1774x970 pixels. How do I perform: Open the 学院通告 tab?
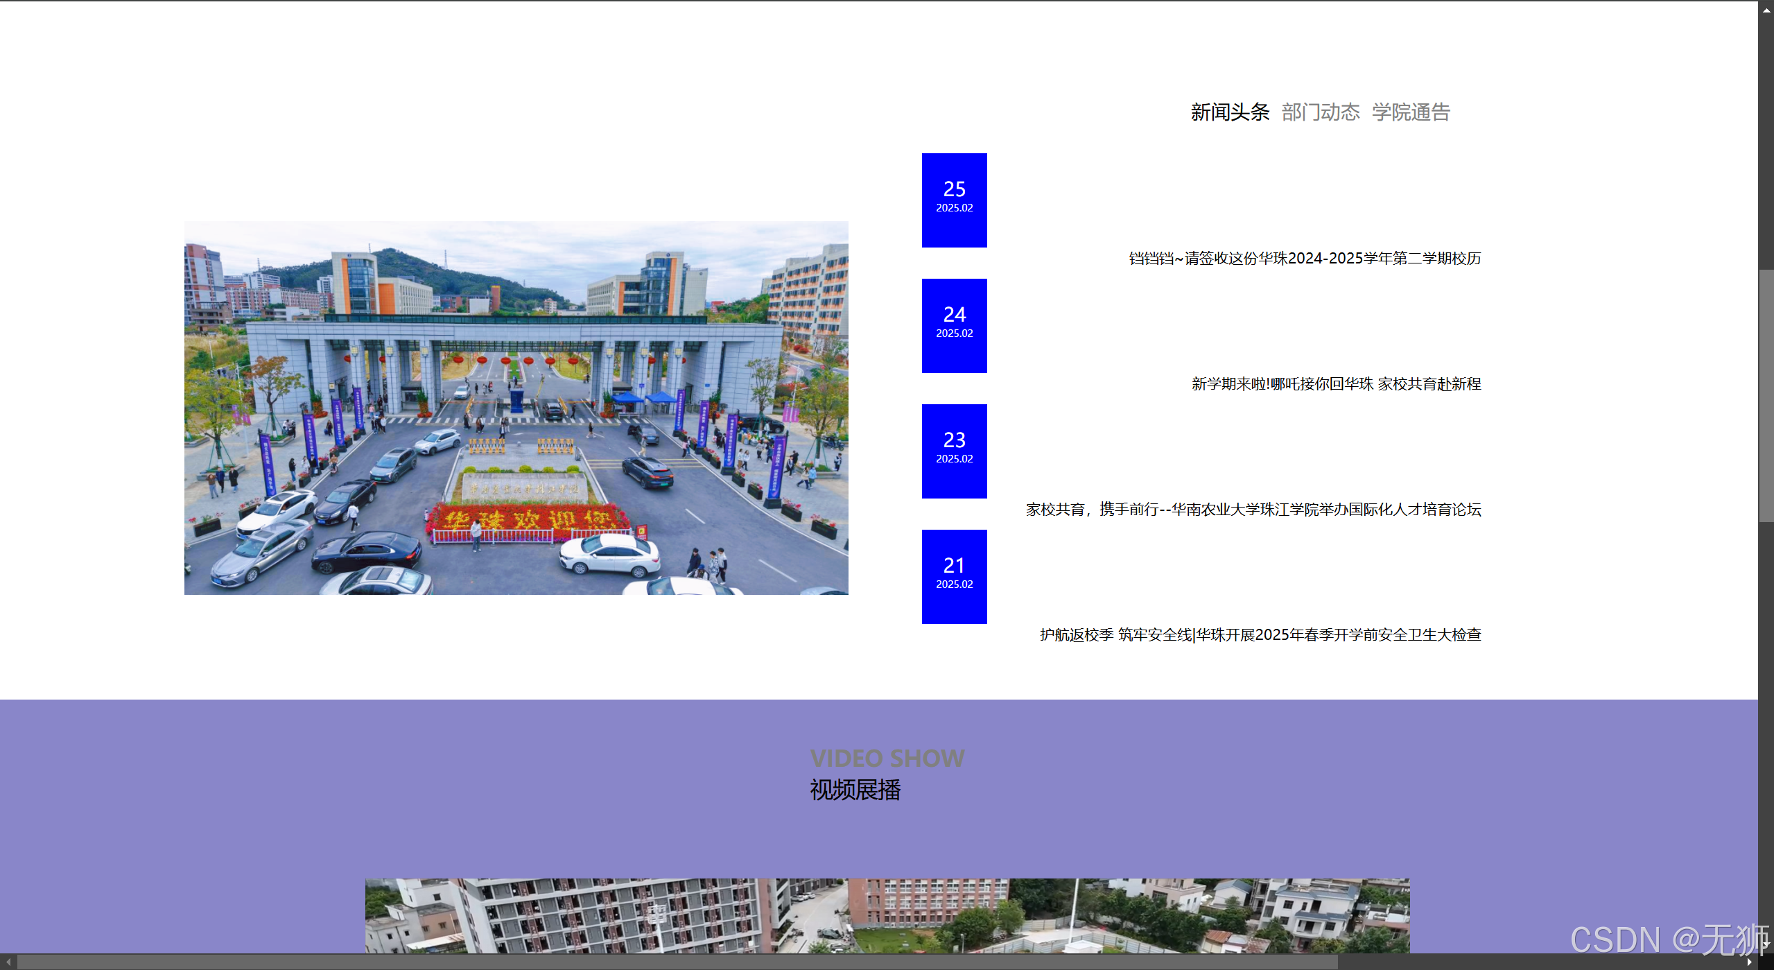pyautogui.click(x=1411, y=112)
